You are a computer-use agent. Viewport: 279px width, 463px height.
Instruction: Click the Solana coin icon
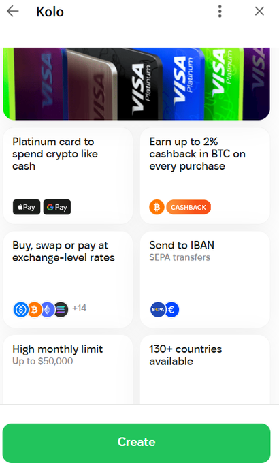coord(61,309)
